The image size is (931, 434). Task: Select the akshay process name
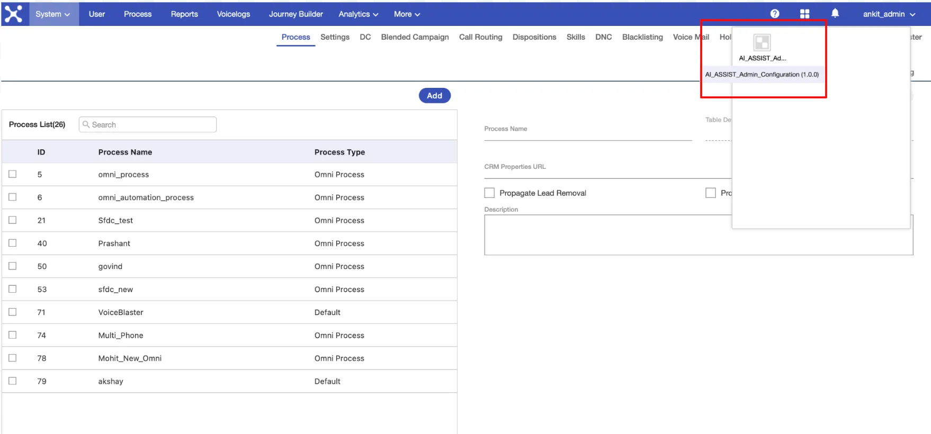pyautogui.click(x=111, y=381)
